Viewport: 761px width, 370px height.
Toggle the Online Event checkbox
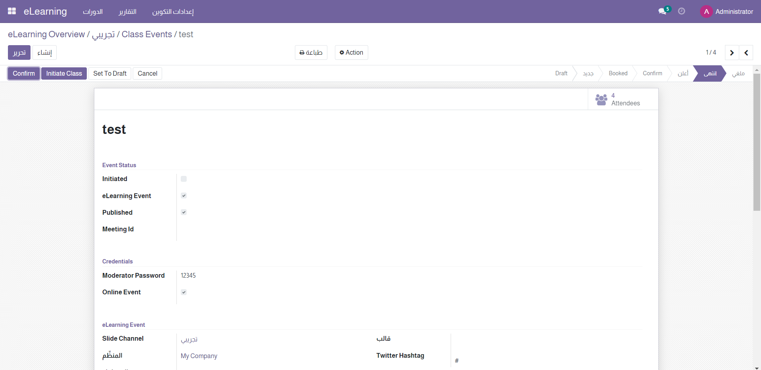(x=184, y=292)
